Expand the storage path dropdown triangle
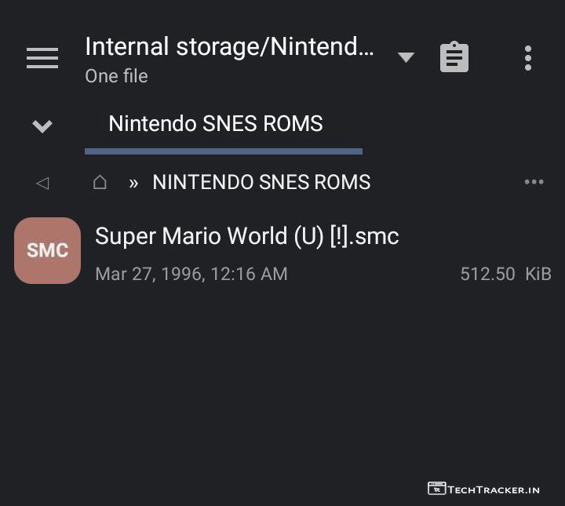This screenshot has height=506, width=565. click(406, 57)
